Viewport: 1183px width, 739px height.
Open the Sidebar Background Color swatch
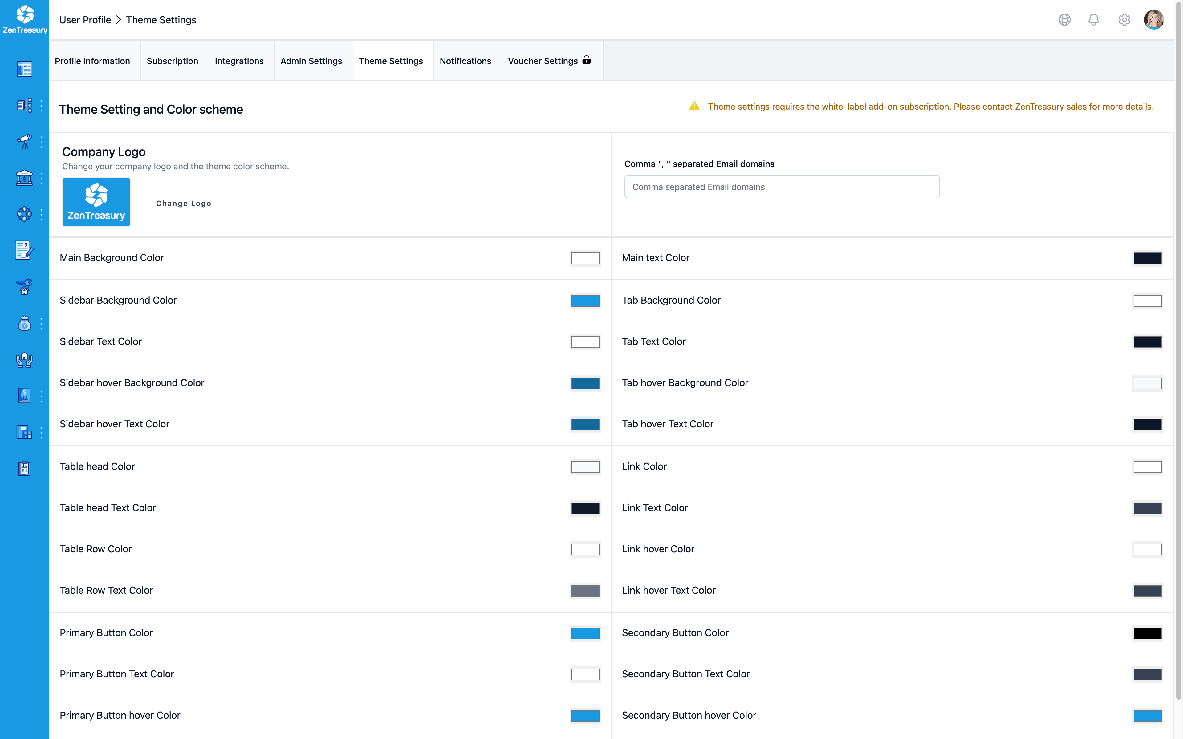coord(585,301)
